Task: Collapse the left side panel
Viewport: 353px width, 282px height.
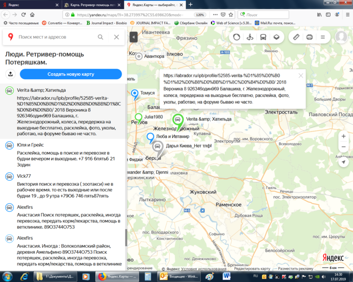Action: click(x=133, y=37)
